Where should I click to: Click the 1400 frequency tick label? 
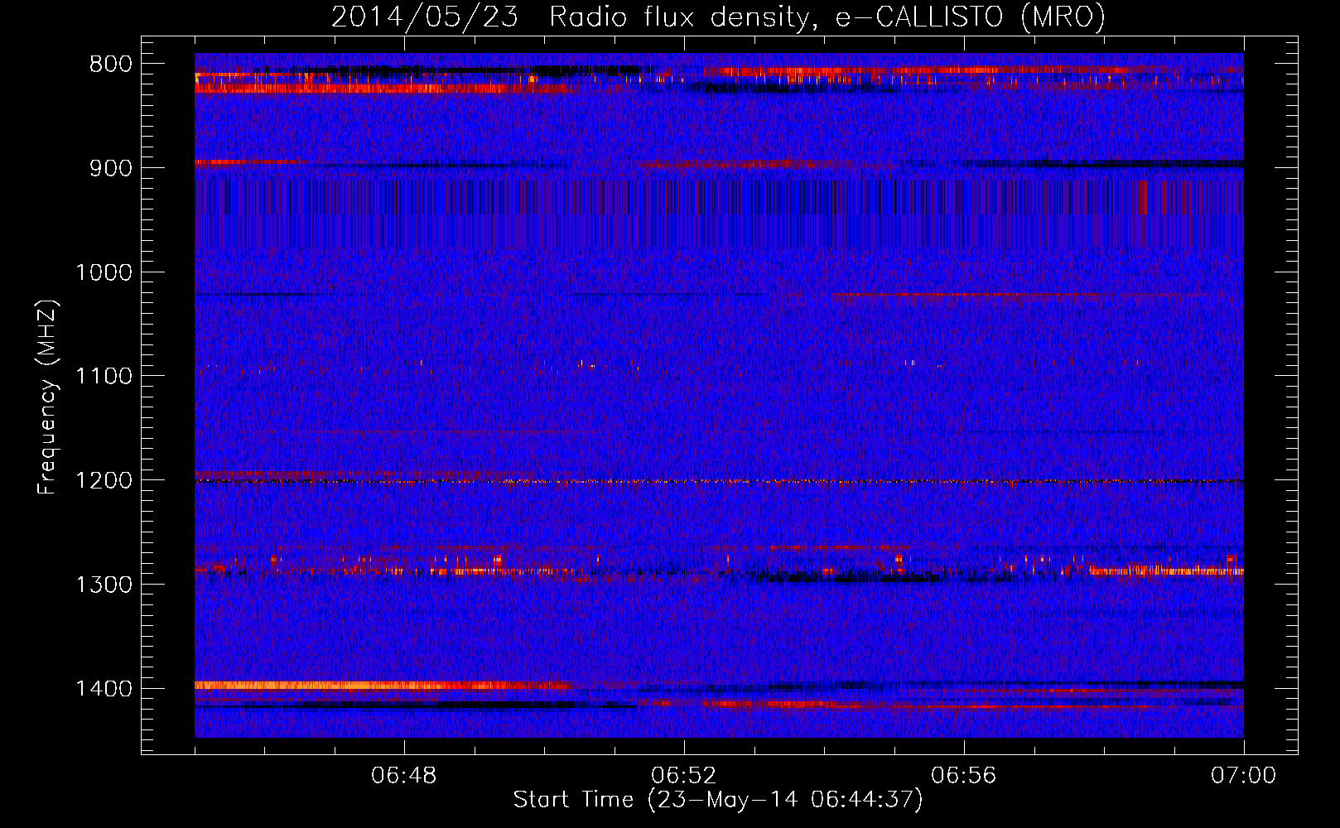(104, 688)
